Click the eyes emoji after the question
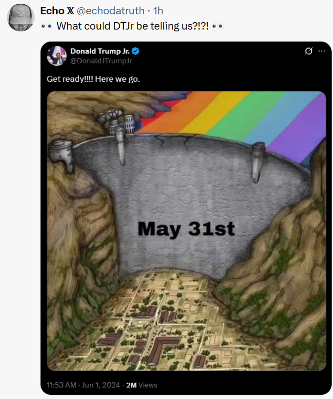Screen dimensions: 333x399 coord(218,26)
